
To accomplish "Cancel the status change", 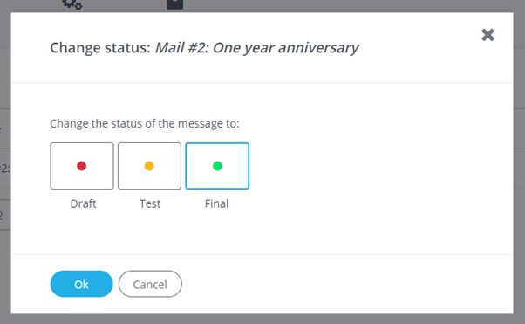I will tap(150, 284).
